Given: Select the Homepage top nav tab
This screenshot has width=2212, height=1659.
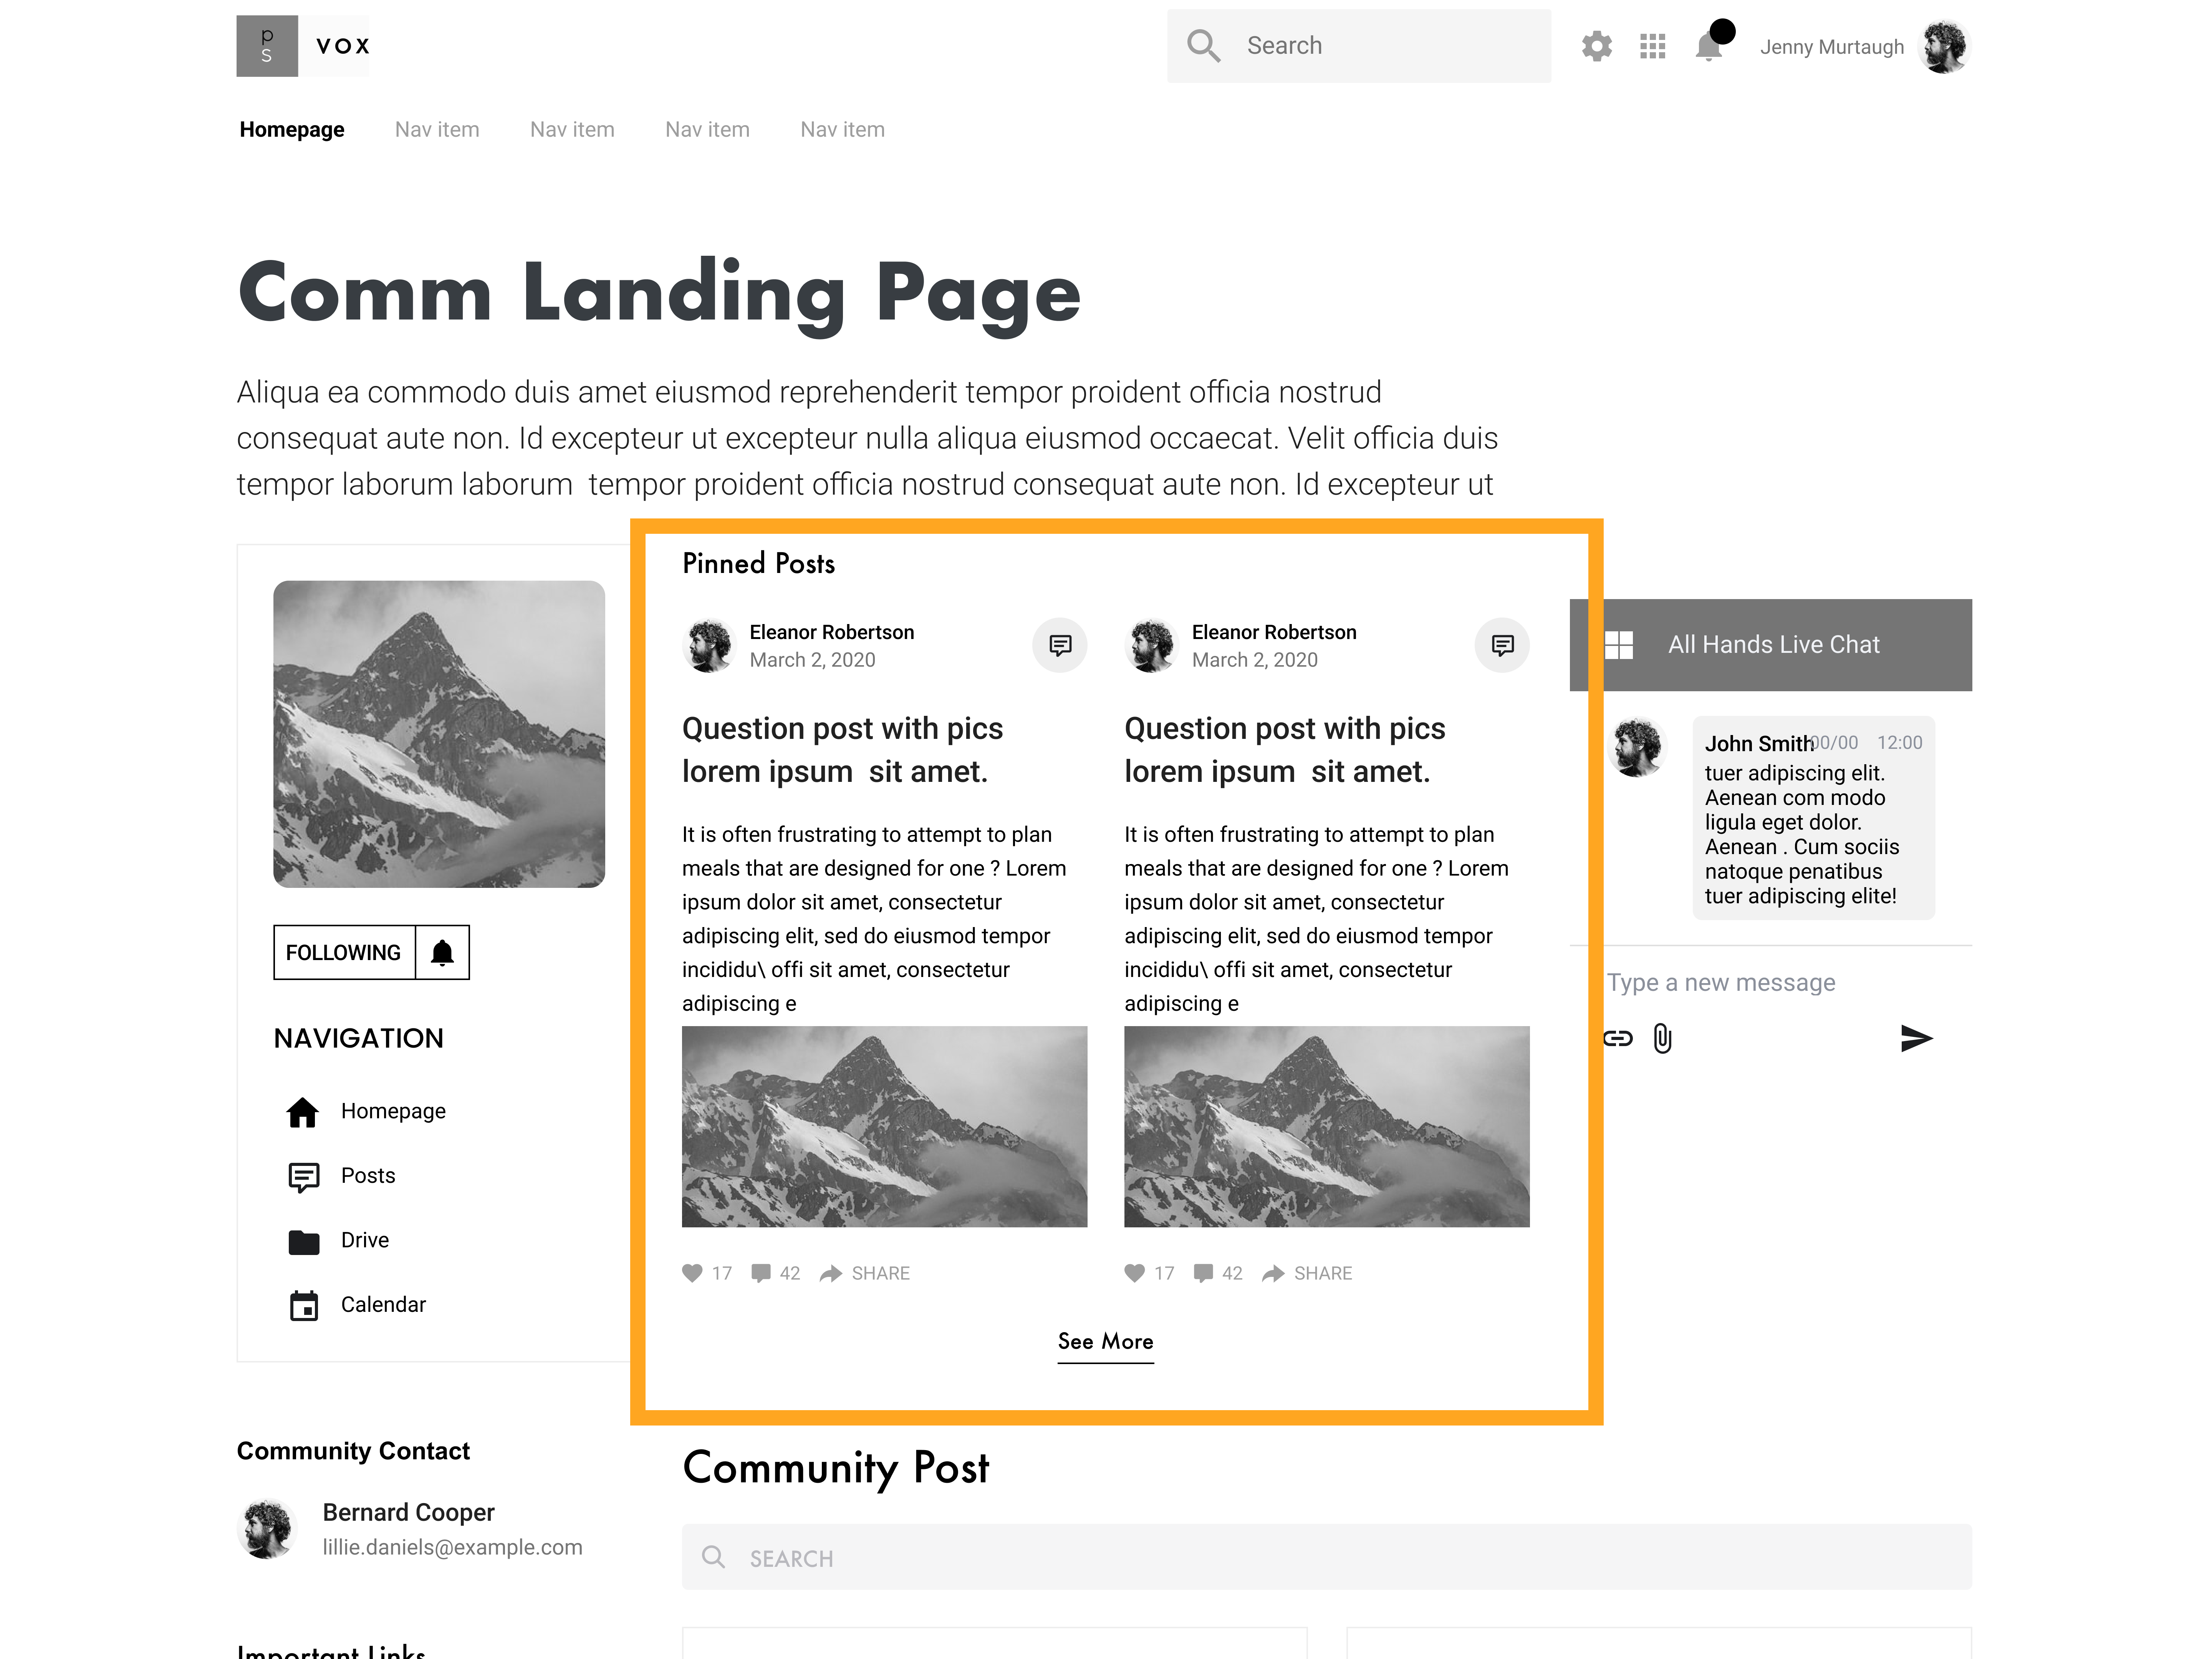Looking at the screenshot, I should tap(292, 129).
